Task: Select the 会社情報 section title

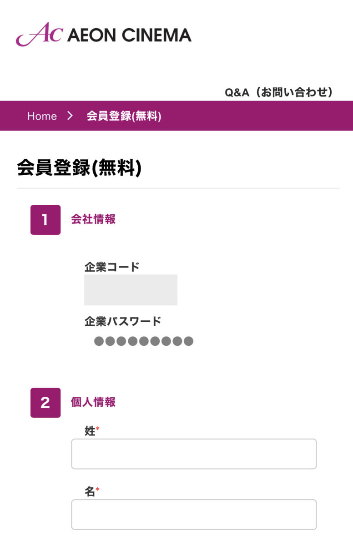Action: pyautogui.click(x=93, y=219)
